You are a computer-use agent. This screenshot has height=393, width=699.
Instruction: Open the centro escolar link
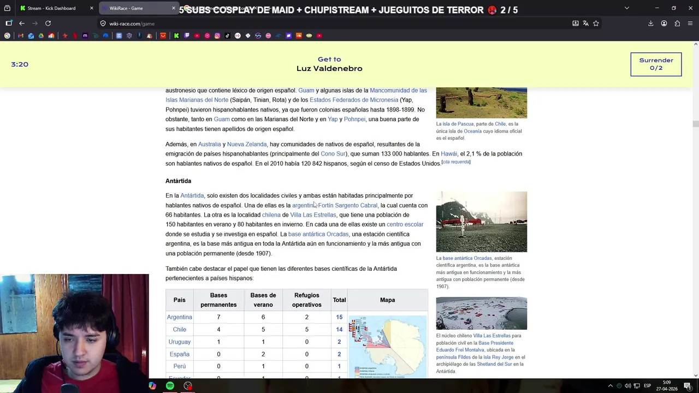point(405,224)
